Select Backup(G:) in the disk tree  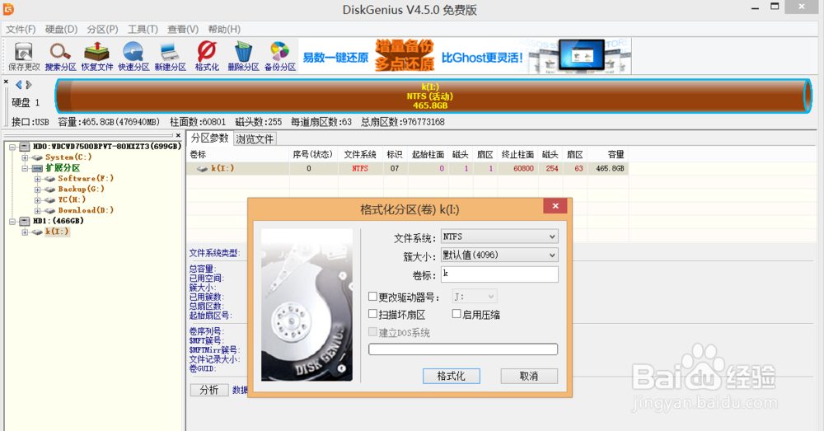pos(81,190)
